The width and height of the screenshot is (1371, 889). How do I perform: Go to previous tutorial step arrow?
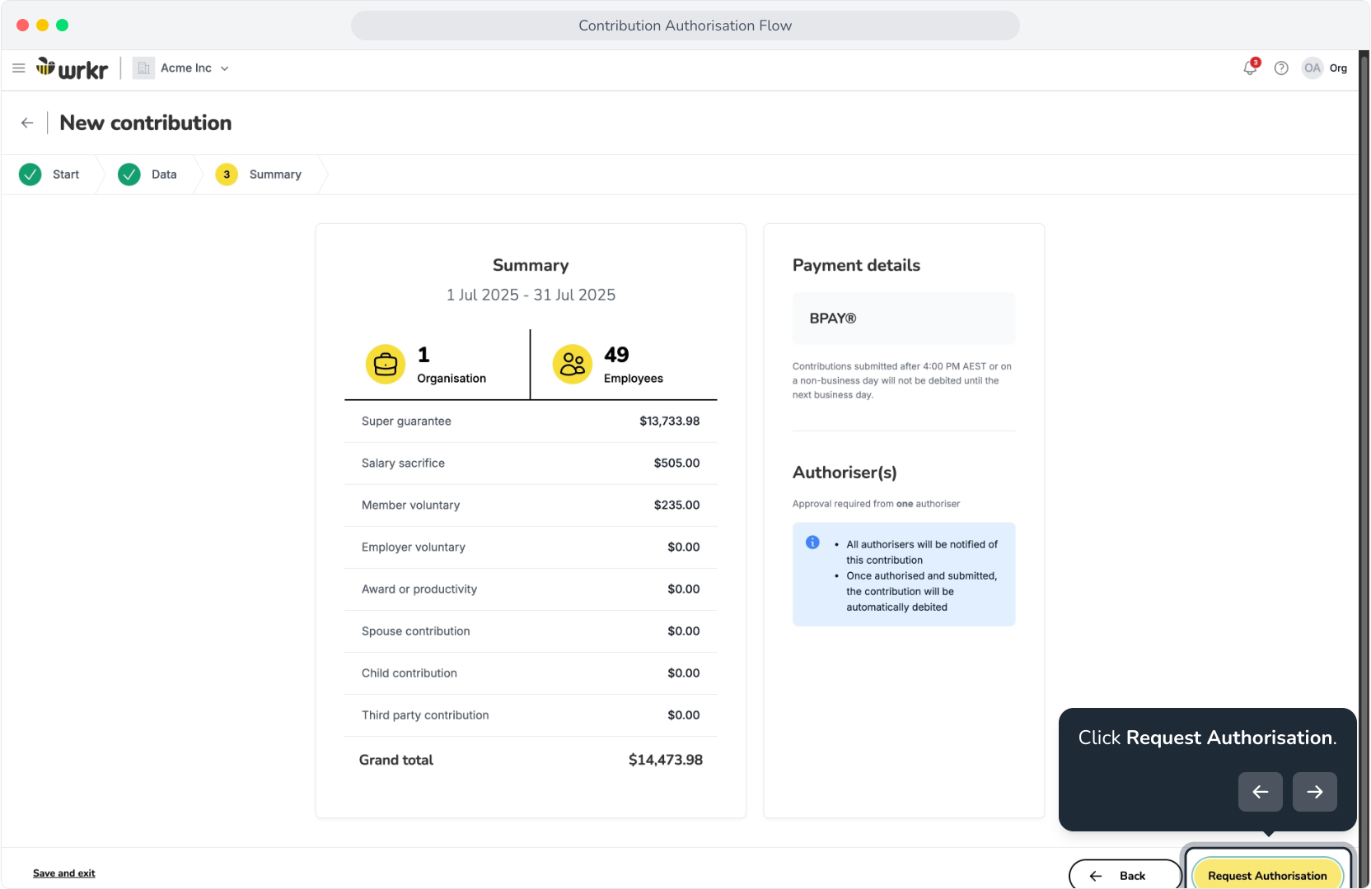coord(1261,792)
